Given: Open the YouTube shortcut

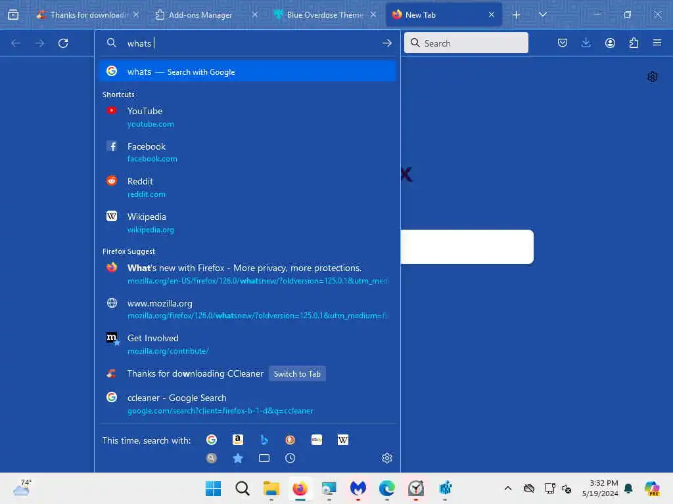Looking at the screenshot, I should (x=247, y=117).
